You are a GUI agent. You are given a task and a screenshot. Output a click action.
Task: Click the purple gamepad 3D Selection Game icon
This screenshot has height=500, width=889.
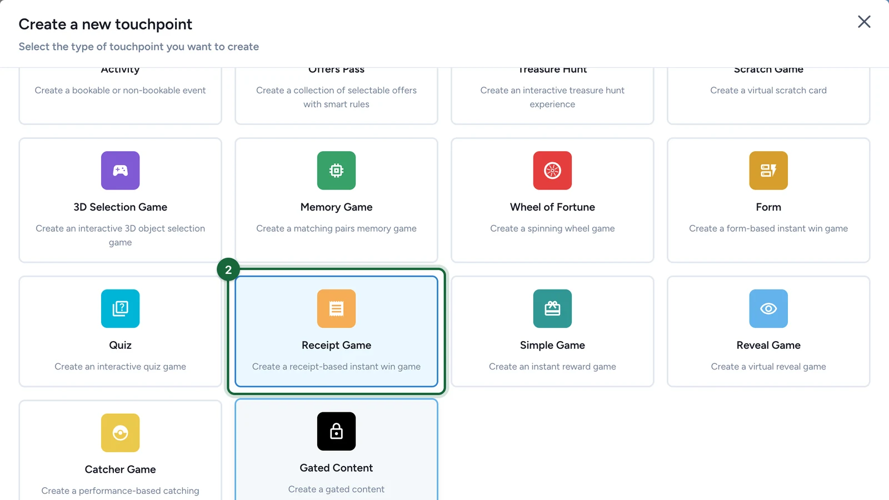[120, 171]
